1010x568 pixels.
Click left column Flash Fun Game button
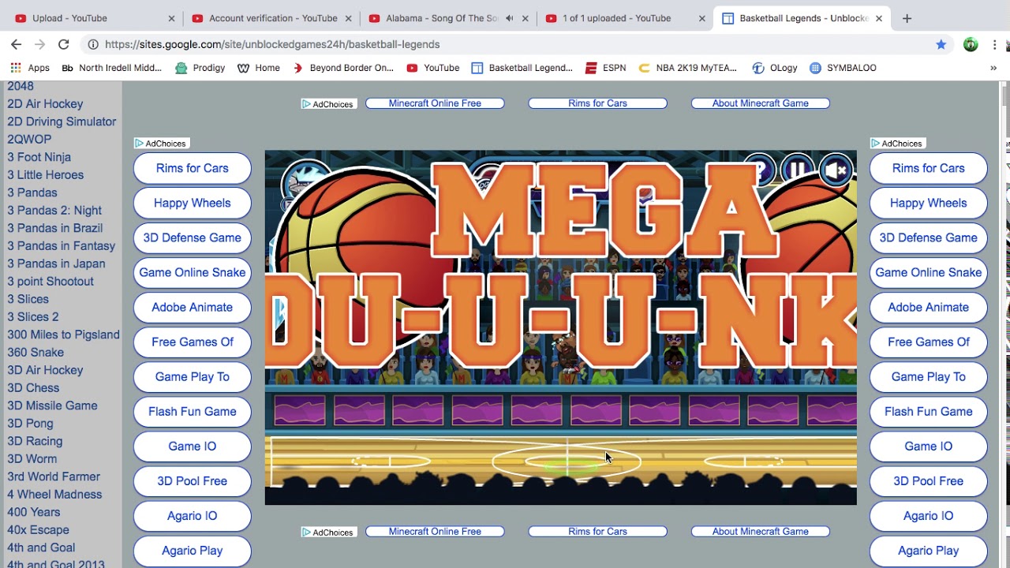pyautogui.click(x=193, y=411)
